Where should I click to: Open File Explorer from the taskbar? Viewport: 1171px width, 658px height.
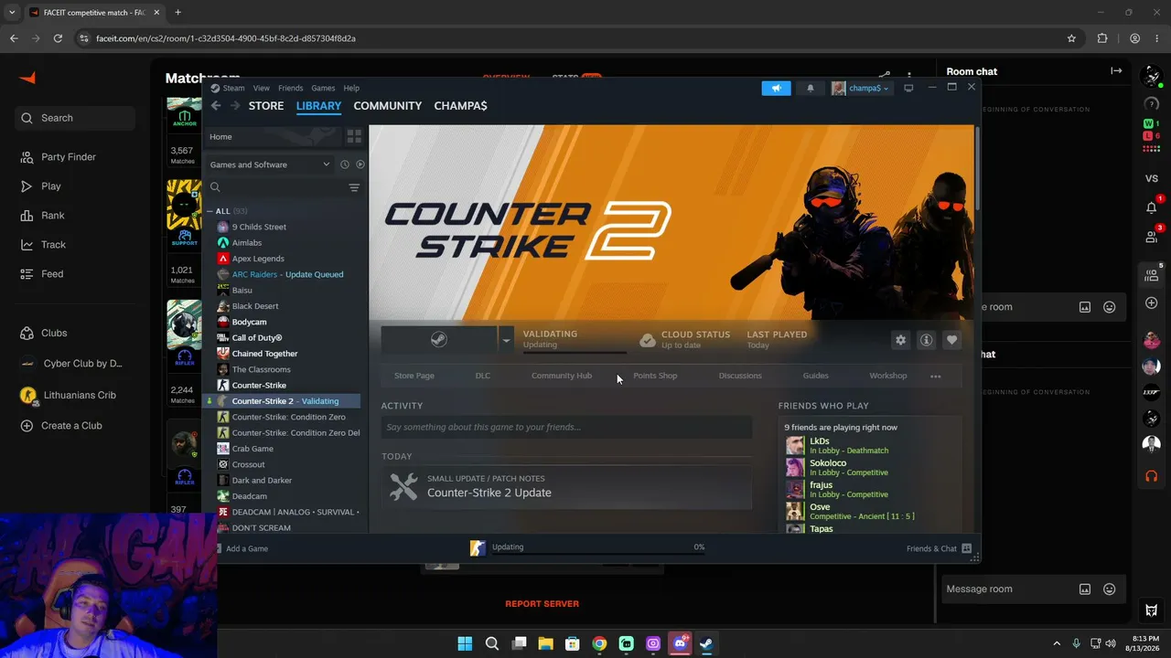point(545,643)
